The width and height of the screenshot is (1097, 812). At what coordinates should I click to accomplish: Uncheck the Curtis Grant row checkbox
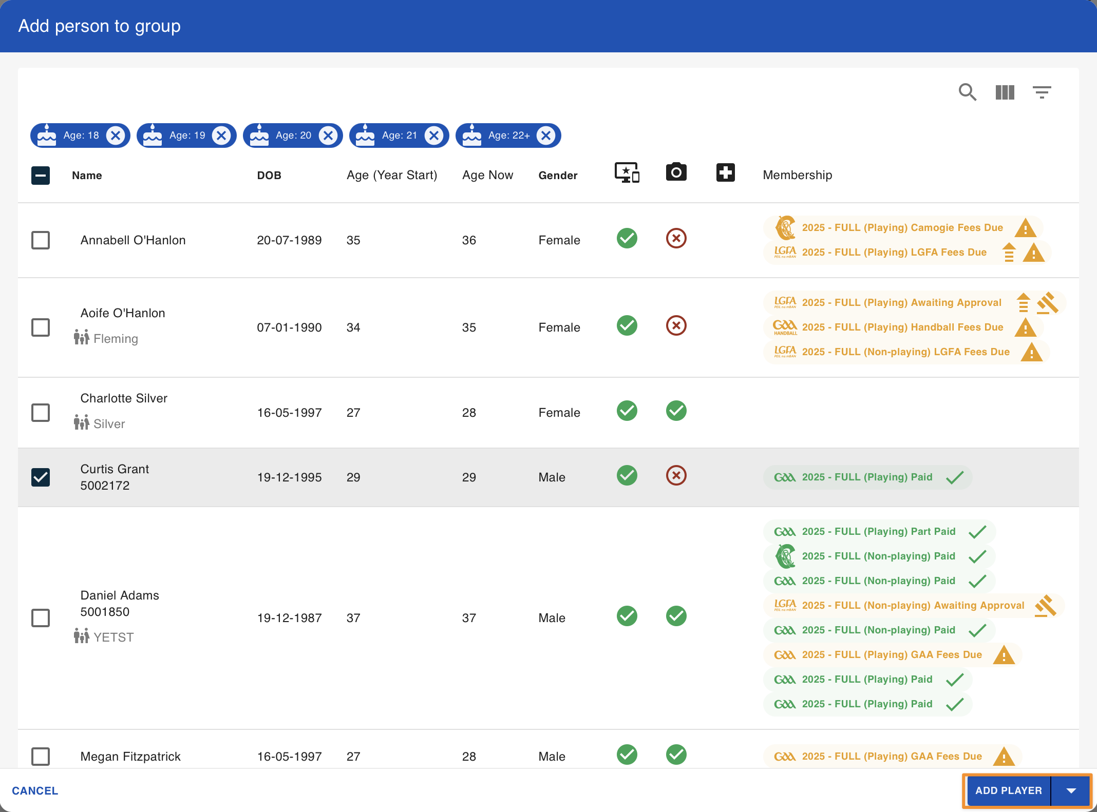pyautogui.click(x=41, y=477)
